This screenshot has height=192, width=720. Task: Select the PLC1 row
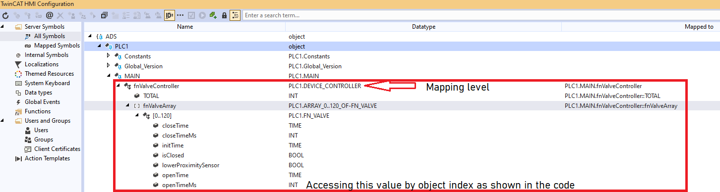402,47
